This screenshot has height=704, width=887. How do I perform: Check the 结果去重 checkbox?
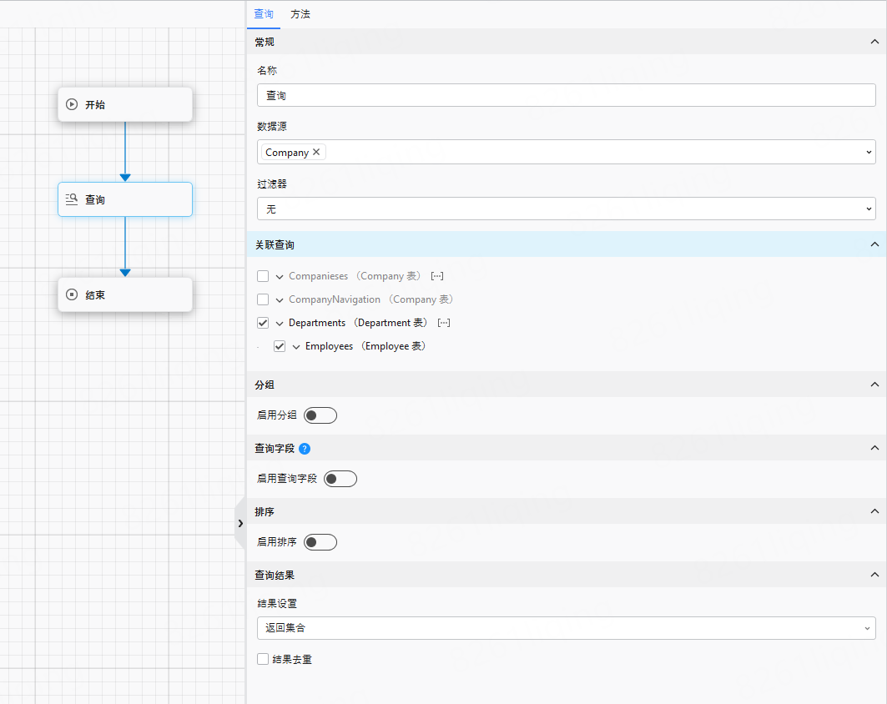(263, 659)
